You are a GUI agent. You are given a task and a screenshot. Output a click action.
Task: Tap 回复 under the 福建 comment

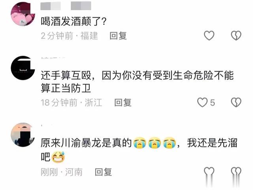point(118,36)
